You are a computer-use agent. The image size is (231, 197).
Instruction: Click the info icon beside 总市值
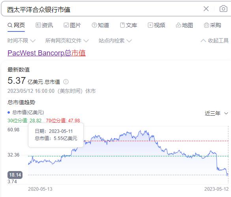point(66,82)
